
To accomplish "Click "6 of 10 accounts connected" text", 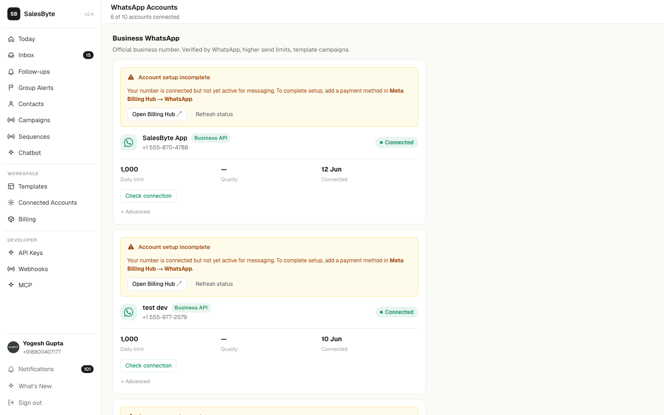I will (x=145, y=17).
